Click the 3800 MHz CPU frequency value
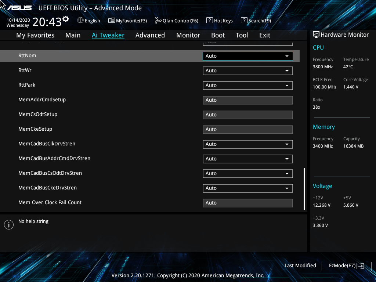Viewport: 376px width, 282px height. point(323,67)
